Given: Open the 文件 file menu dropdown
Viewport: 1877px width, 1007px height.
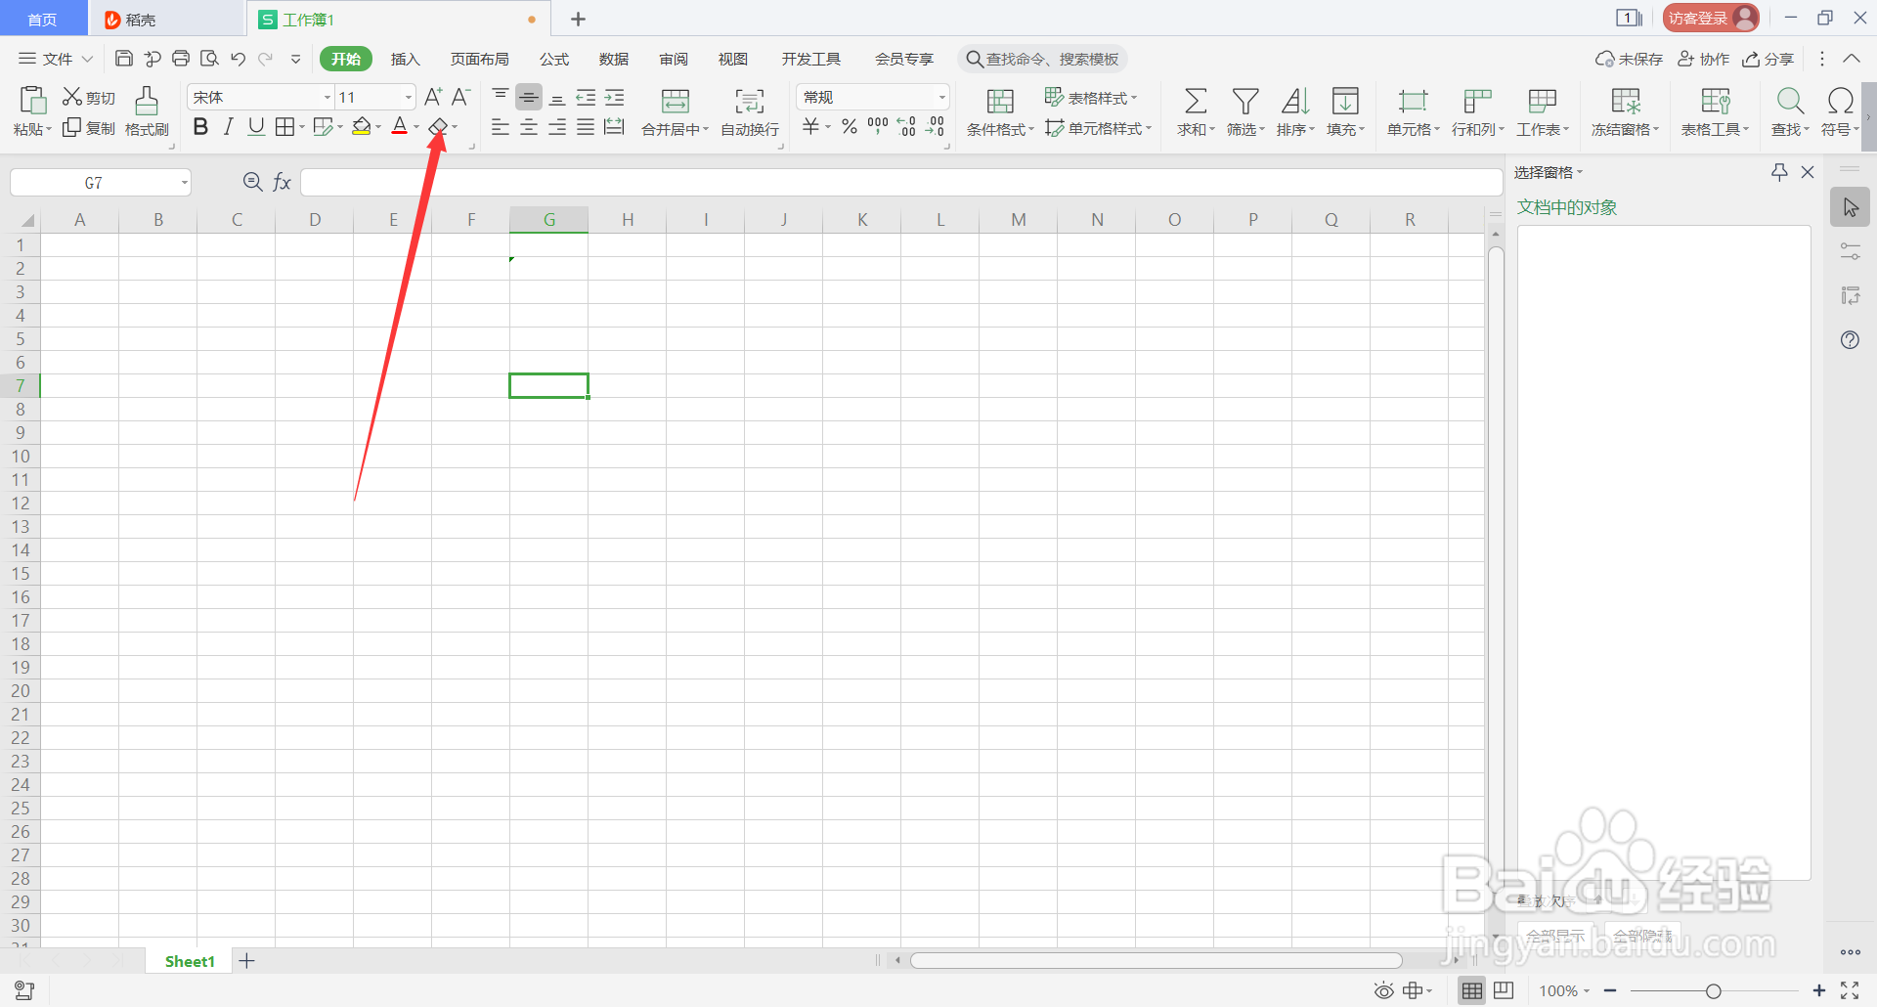Looking at the screenshot, I should click(57, 59).
